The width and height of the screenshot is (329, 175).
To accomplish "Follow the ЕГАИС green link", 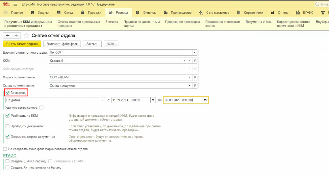I will (10, 156).
